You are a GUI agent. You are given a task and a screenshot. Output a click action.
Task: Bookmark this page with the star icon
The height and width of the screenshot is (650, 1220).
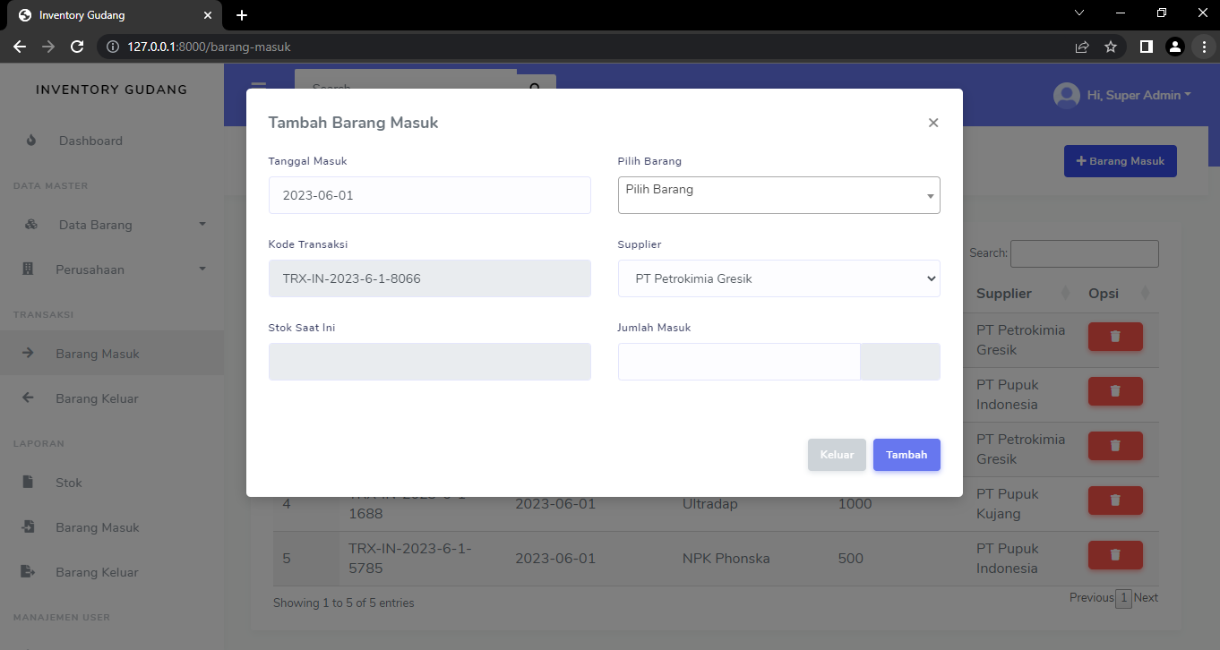point(1111,46)
